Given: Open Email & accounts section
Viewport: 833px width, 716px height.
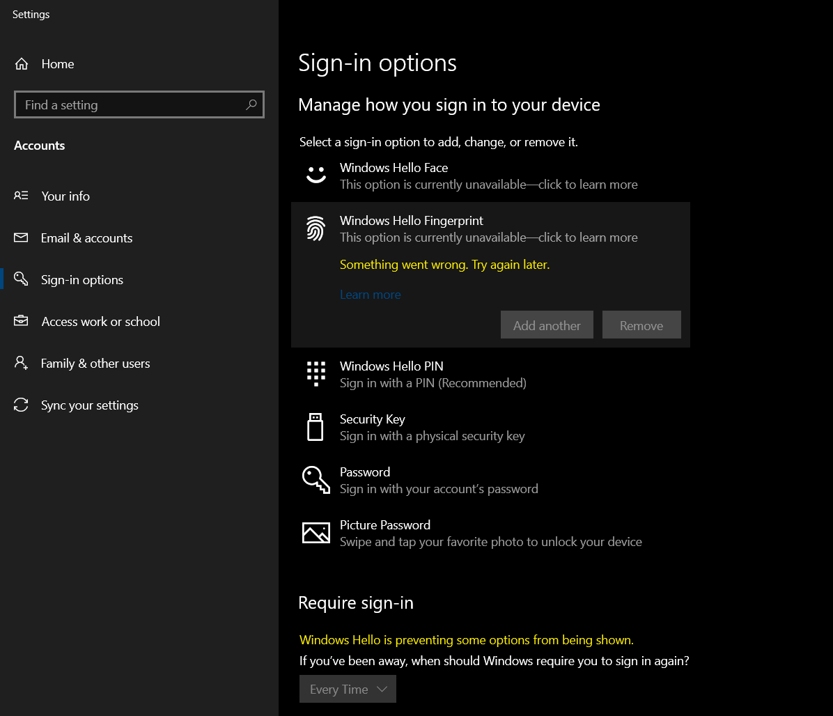Looking at the screenshot, I should 139,238.
